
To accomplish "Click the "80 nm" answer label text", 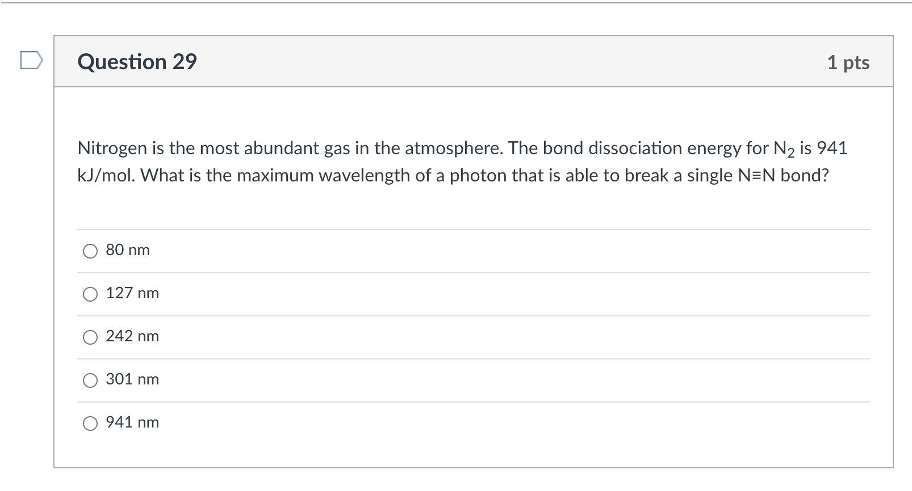I will coord(128,250).
